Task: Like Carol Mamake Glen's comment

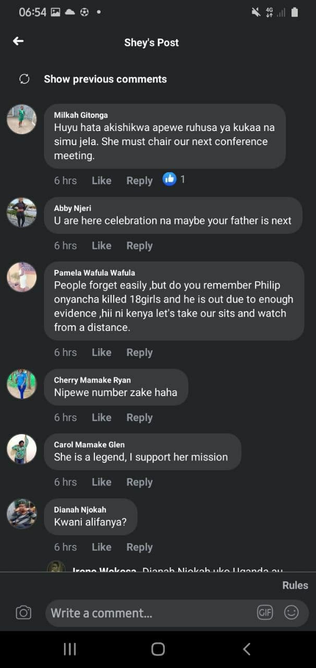Action: (101, 482)
